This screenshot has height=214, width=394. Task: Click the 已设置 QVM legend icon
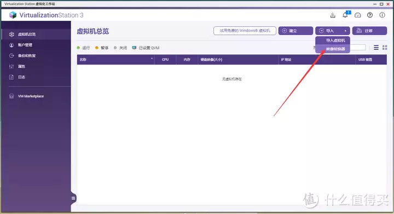tap(134, 48)
